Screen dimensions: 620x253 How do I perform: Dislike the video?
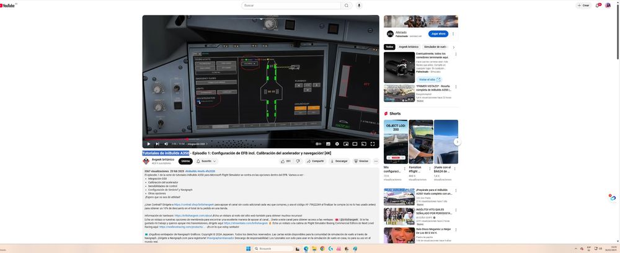298,161
